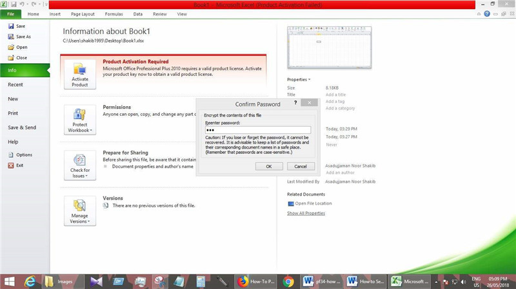Image resolution: width=516 pixels, height=289 pixels.
Task: Click the Open folder icon in sidebar
Action: 11,47
